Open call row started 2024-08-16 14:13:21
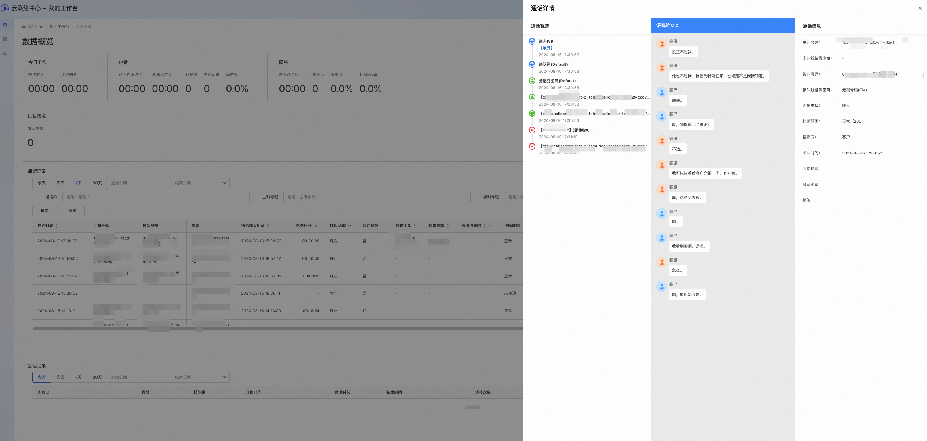927x441 pixels. [278, 311]
